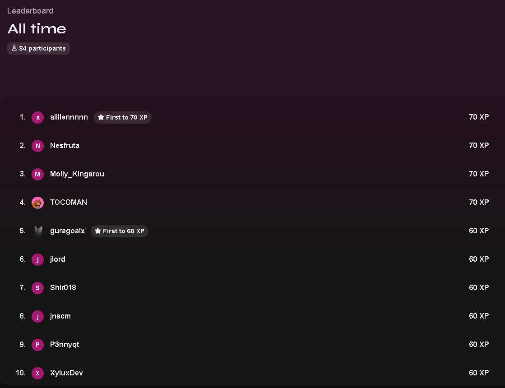Click XyluxDev's X avatar icon
The width and height of the screenshot is (505, 388).
tap(37, 373)
